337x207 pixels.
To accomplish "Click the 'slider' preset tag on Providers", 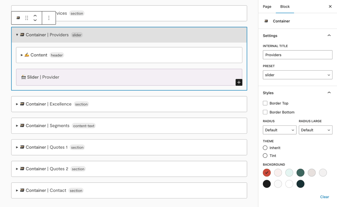I will (77, 35).
